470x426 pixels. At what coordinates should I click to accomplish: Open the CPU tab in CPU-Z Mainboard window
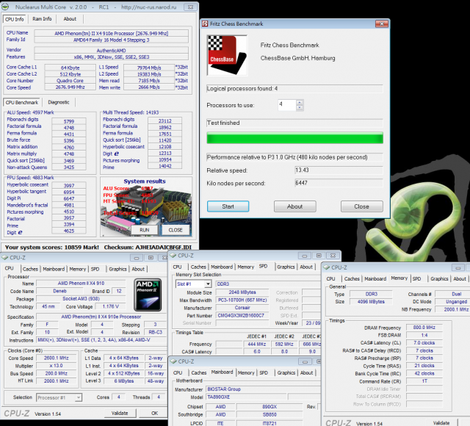point(178,372)
